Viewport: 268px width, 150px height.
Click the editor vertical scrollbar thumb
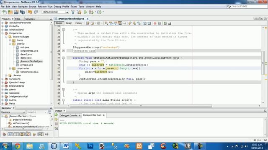263,62
